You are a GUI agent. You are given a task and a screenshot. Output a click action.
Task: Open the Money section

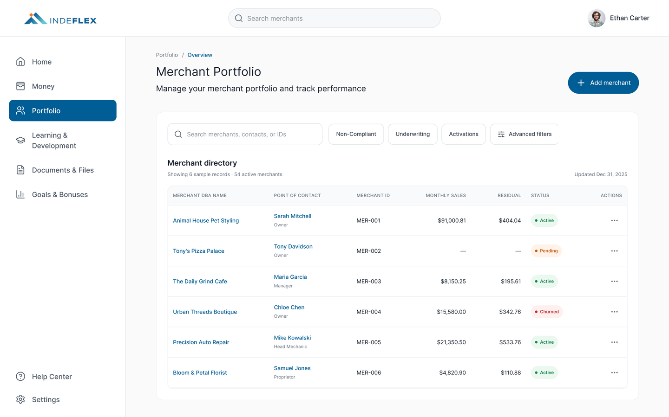63,86
